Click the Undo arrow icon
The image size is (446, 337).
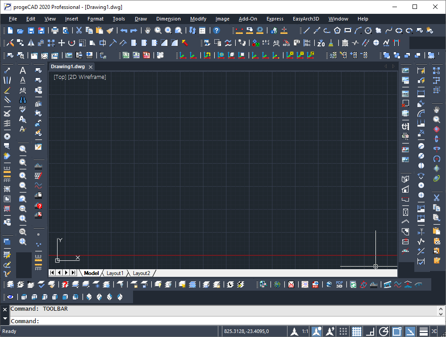pos(124,31)
